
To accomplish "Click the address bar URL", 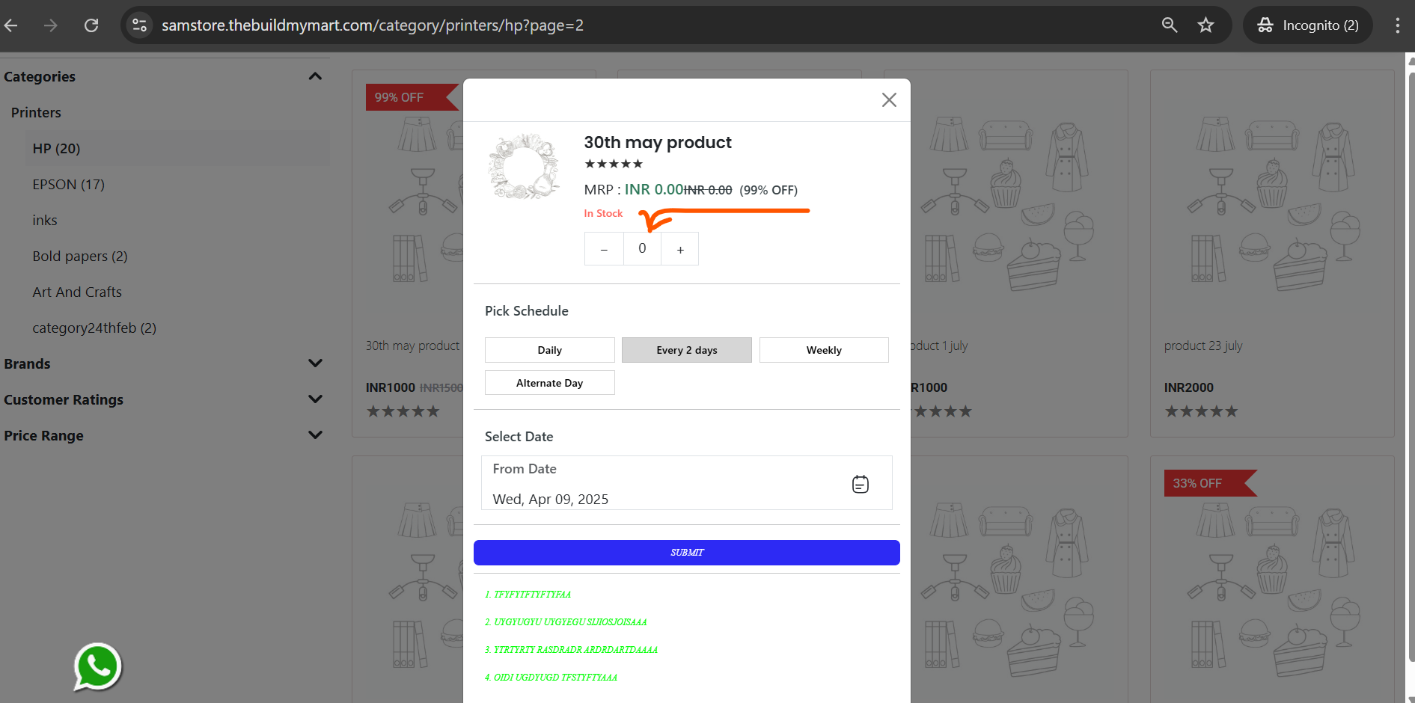I will [x=373, y=25].
